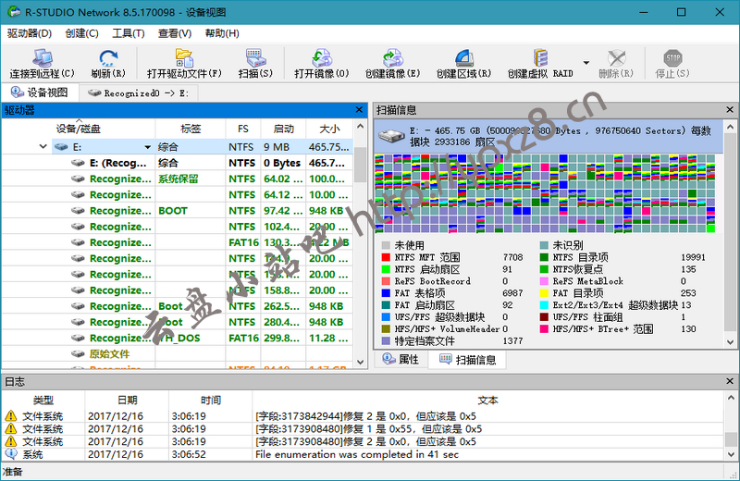The image size is (740, 481).
Task: Select the log entry 修复 1 是 0x55
Action: (363, 429)
